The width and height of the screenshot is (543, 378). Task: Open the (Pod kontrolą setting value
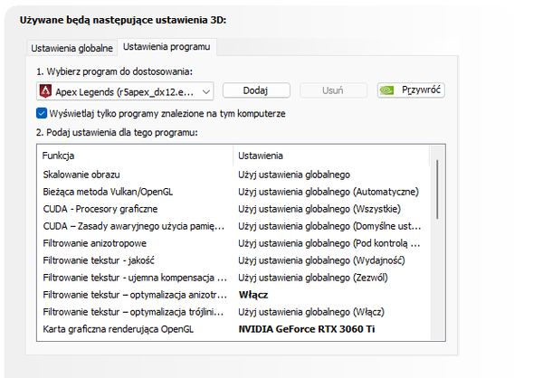tap(329, 243)
